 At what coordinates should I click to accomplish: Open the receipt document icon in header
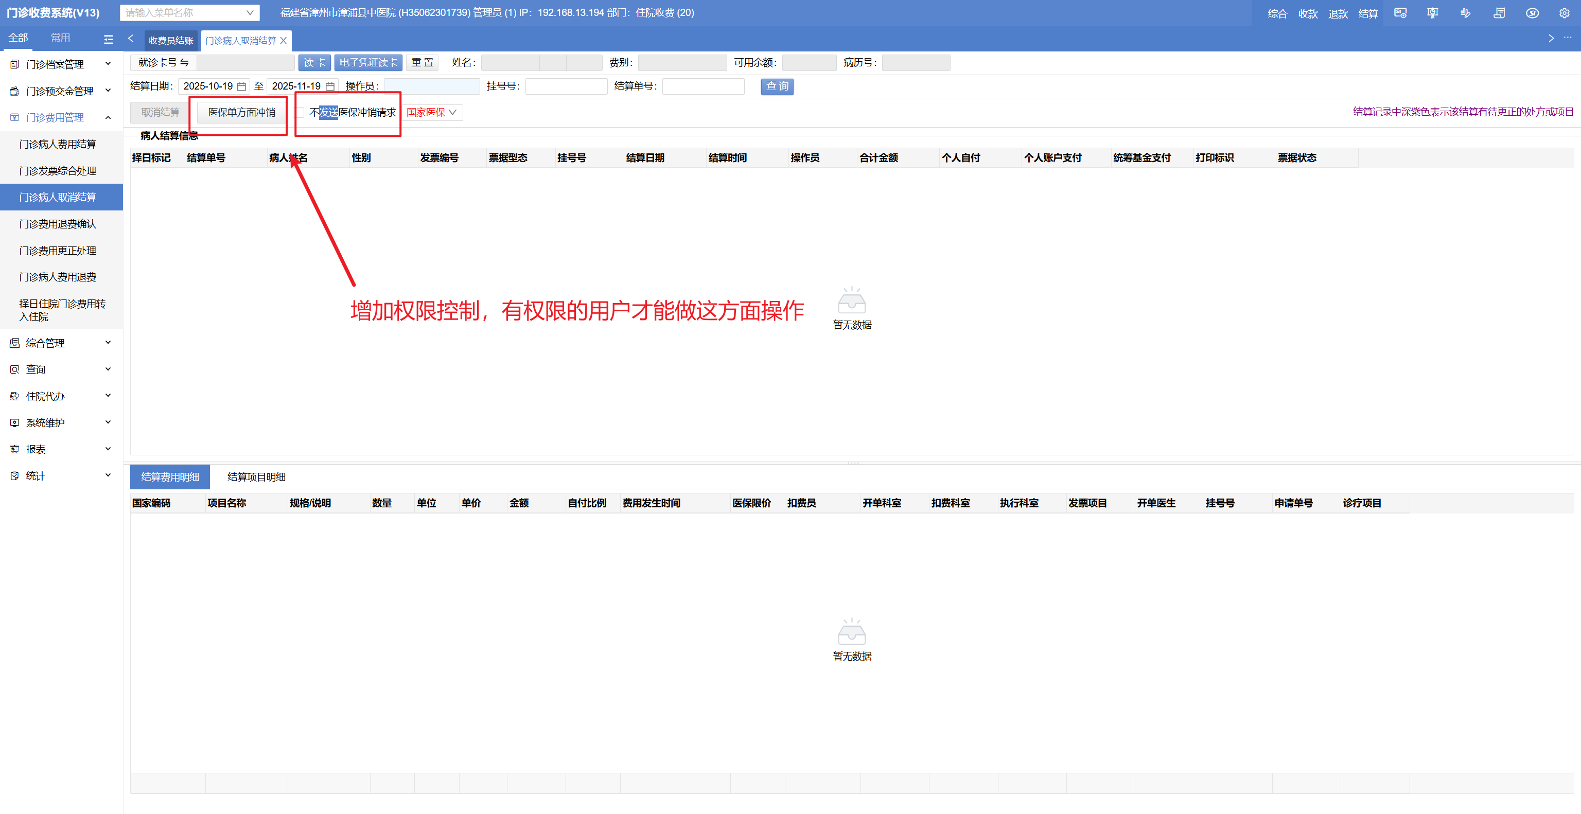(x=1499, y=13)
